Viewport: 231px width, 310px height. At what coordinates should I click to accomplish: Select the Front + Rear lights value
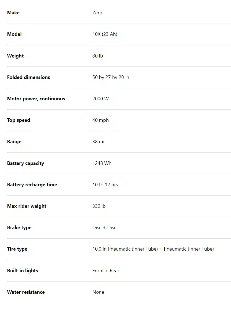106,271
